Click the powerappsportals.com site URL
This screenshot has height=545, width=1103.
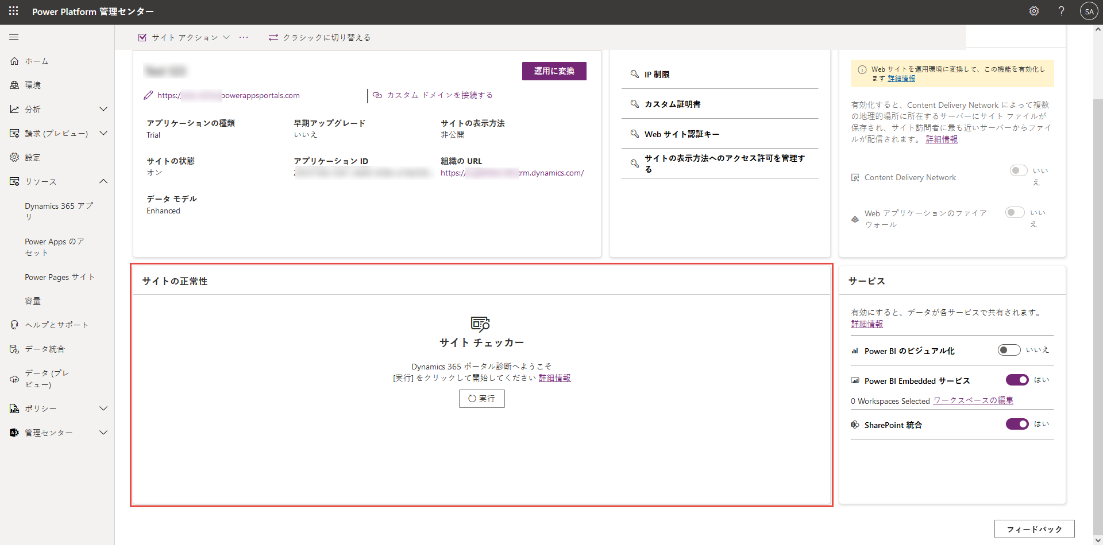(x=229, y=95)
